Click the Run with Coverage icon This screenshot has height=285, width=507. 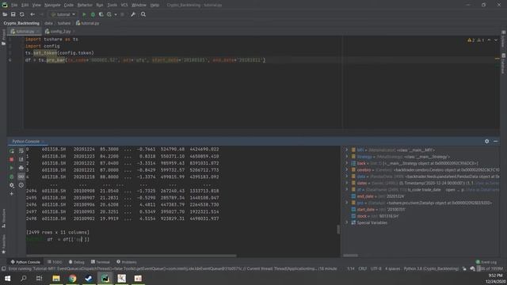[x=101, y=14]
